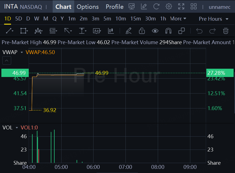Select the D daily timeframe
Image resolution: width=235 pixels, height=173 pixels.
tap(28, 19)
